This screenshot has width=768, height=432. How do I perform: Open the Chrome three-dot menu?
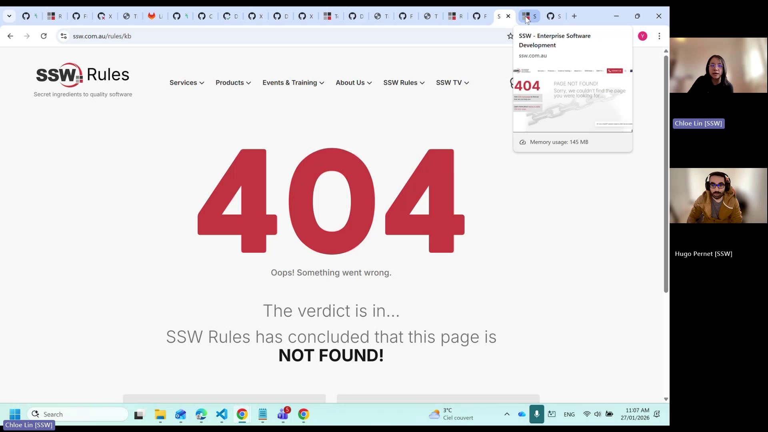659,36
